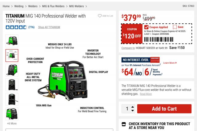Click the red $120 OFF coupon badge

132,34
